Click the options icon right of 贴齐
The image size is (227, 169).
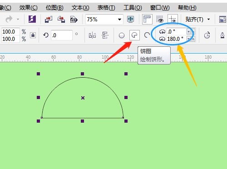click(222, 20)
